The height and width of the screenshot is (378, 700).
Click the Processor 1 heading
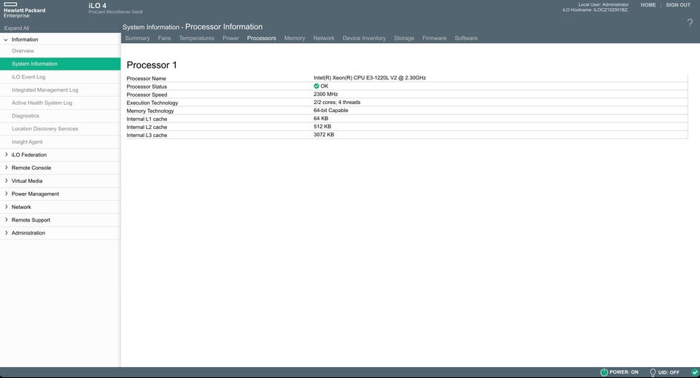(x=152, y=65)
